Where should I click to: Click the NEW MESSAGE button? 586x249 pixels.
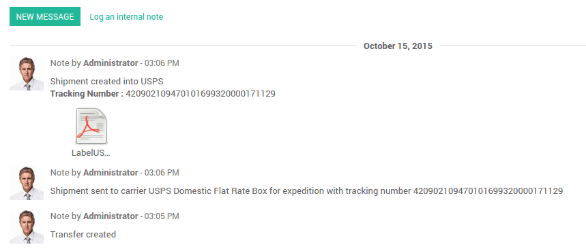pyautogui.click(x=45, y=17)
